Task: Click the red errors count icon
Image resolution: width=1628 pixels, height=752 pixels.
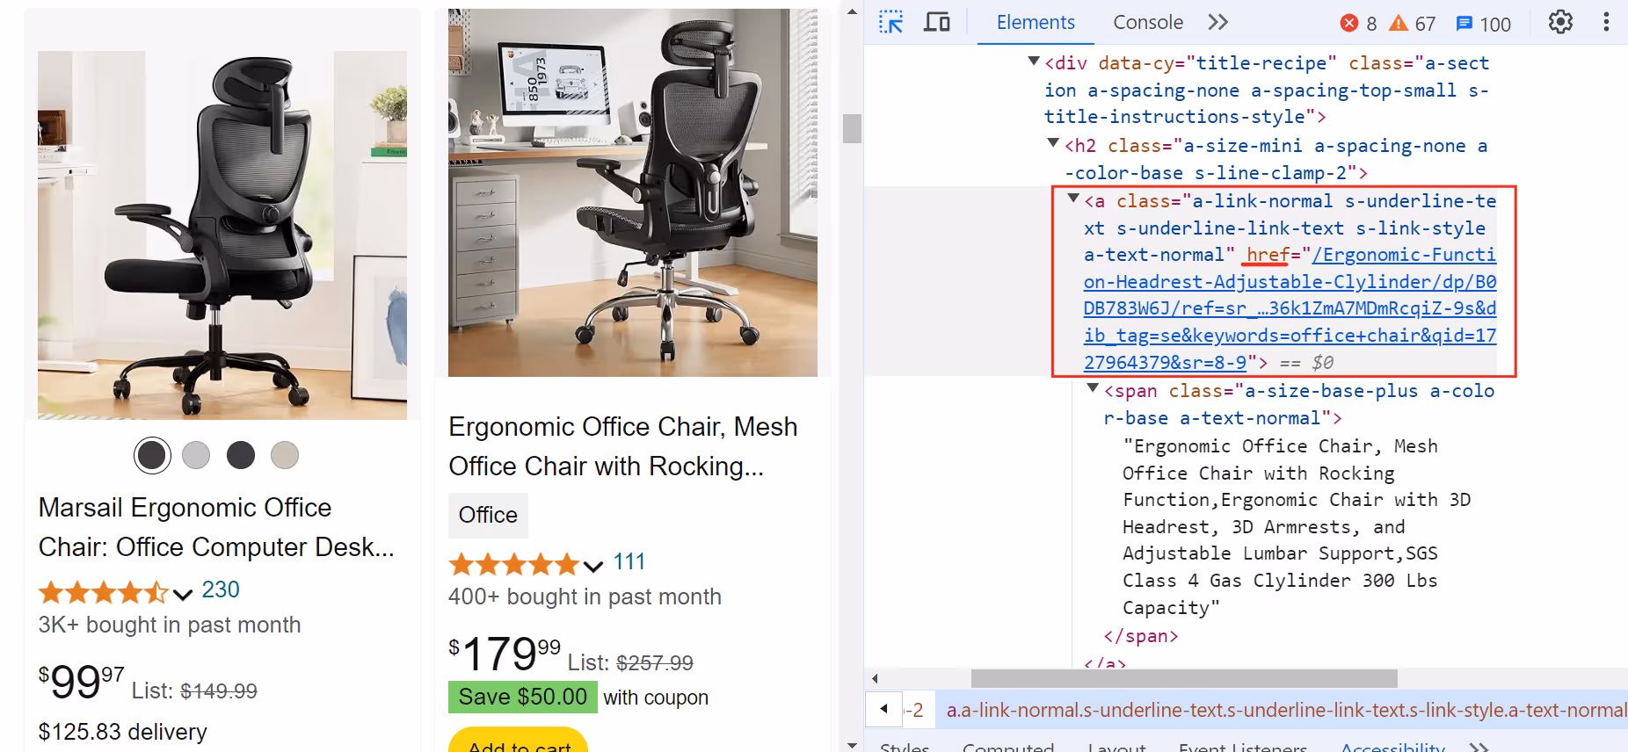Action: coord(1348,23)
